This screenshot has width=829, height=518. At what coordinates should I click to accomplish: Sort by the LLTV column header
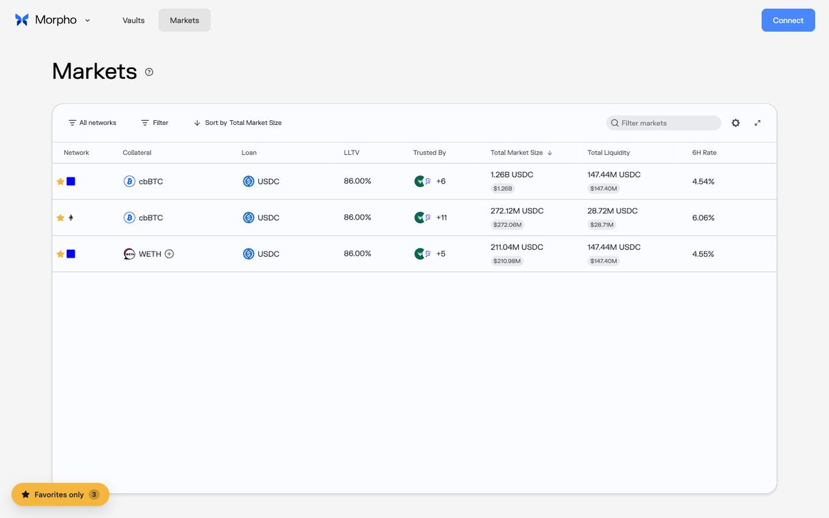tap(352, 153)
